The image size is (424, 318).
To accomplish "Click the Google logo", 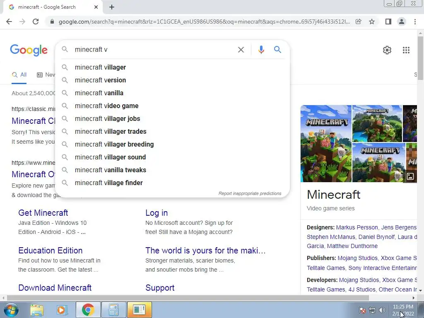I will [29, 50].
